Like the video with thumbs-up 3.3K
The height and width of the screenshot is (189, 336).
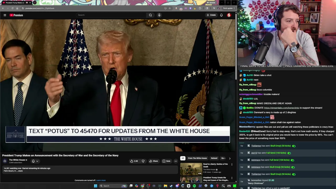coord(134,161)
